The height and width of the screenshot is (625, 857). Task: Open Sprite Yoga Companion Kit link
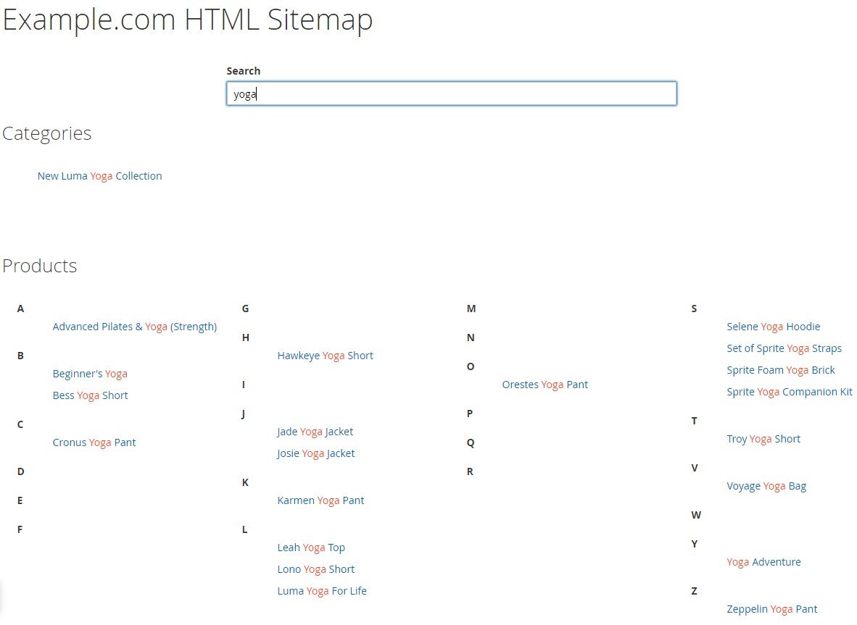790,392
